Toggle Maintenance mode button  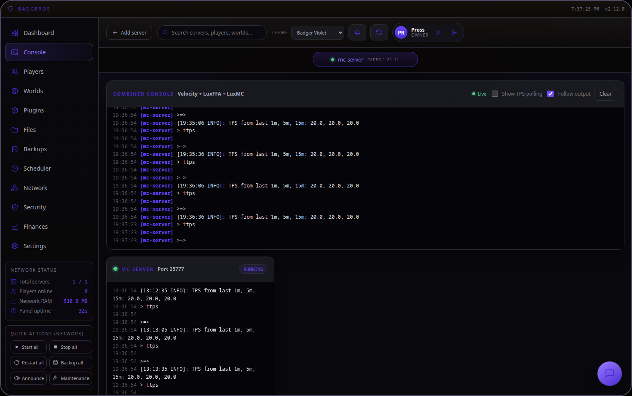tap(71, 378)
